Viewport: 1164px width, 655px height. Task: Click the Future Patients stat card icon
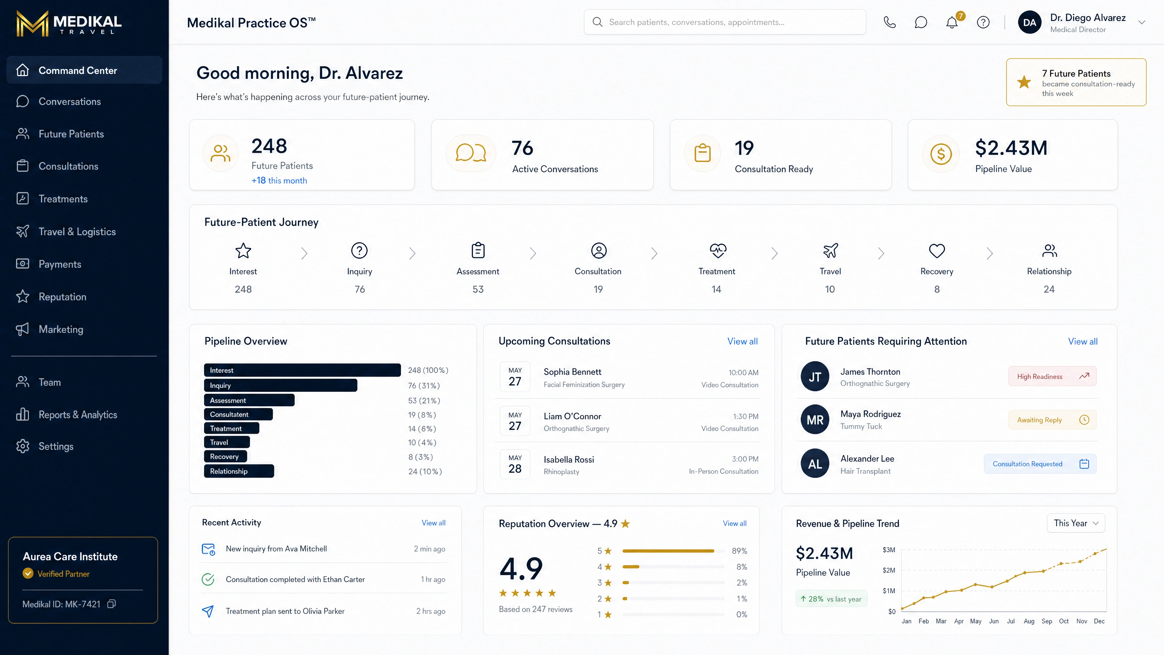[220, 153]
